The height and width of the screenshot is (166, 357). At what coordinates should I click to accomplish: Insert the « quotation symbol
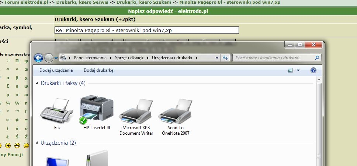[8, 69]
